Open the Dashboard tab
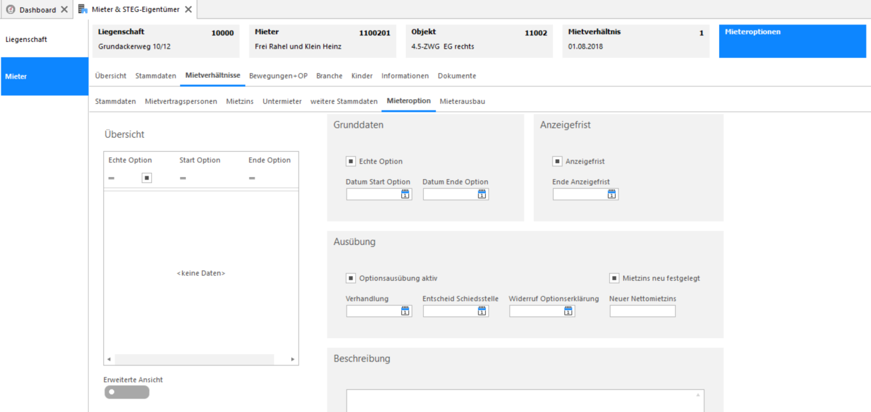The height and width of the screenshot is (412, 871). point(37,10)
